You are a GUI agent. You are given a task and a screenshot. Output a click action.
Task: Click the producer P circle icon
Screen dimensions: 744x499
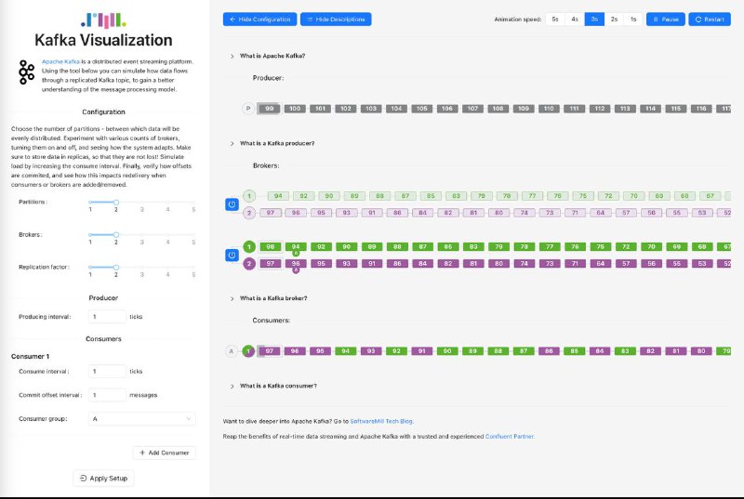[x=247, y=109]
